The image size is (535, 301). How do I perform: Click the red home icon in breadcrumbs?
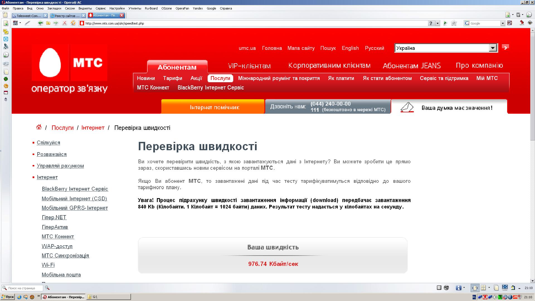point(39,127)
